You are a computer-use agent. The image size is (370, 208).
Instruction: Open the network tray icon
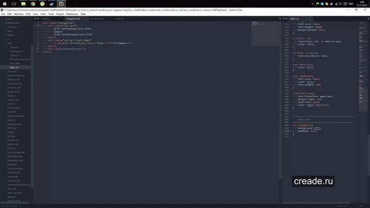[336, 4]
